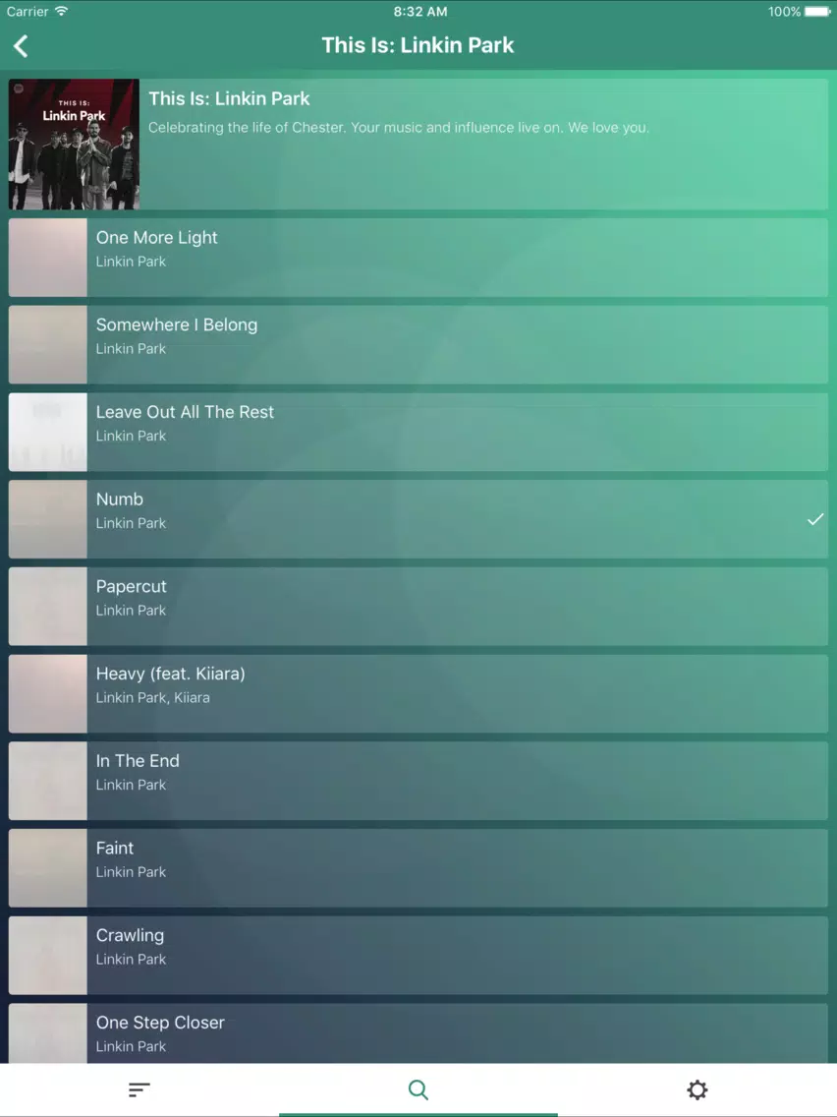The image size is (837, 1117).
Task: Tap the This Is: Linkin Park cover art
Action: tap(74, 144)
